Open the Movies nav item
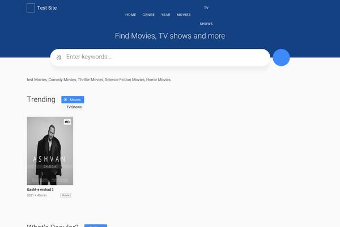The image size is (340, 227). click(184, 15)
